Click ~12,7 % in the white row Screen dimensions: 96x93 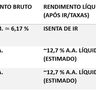[x=54, y=51]
